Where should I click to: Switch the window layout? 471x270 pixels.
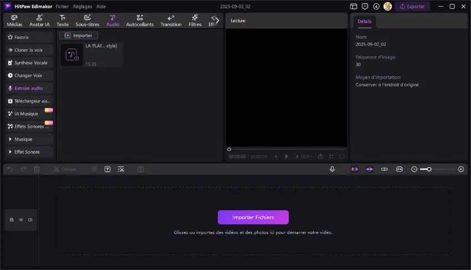point(354,6)
